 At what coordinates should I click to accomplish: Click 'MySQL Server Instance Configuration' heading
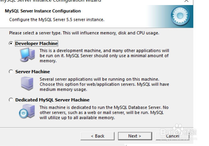coord(43,11)
